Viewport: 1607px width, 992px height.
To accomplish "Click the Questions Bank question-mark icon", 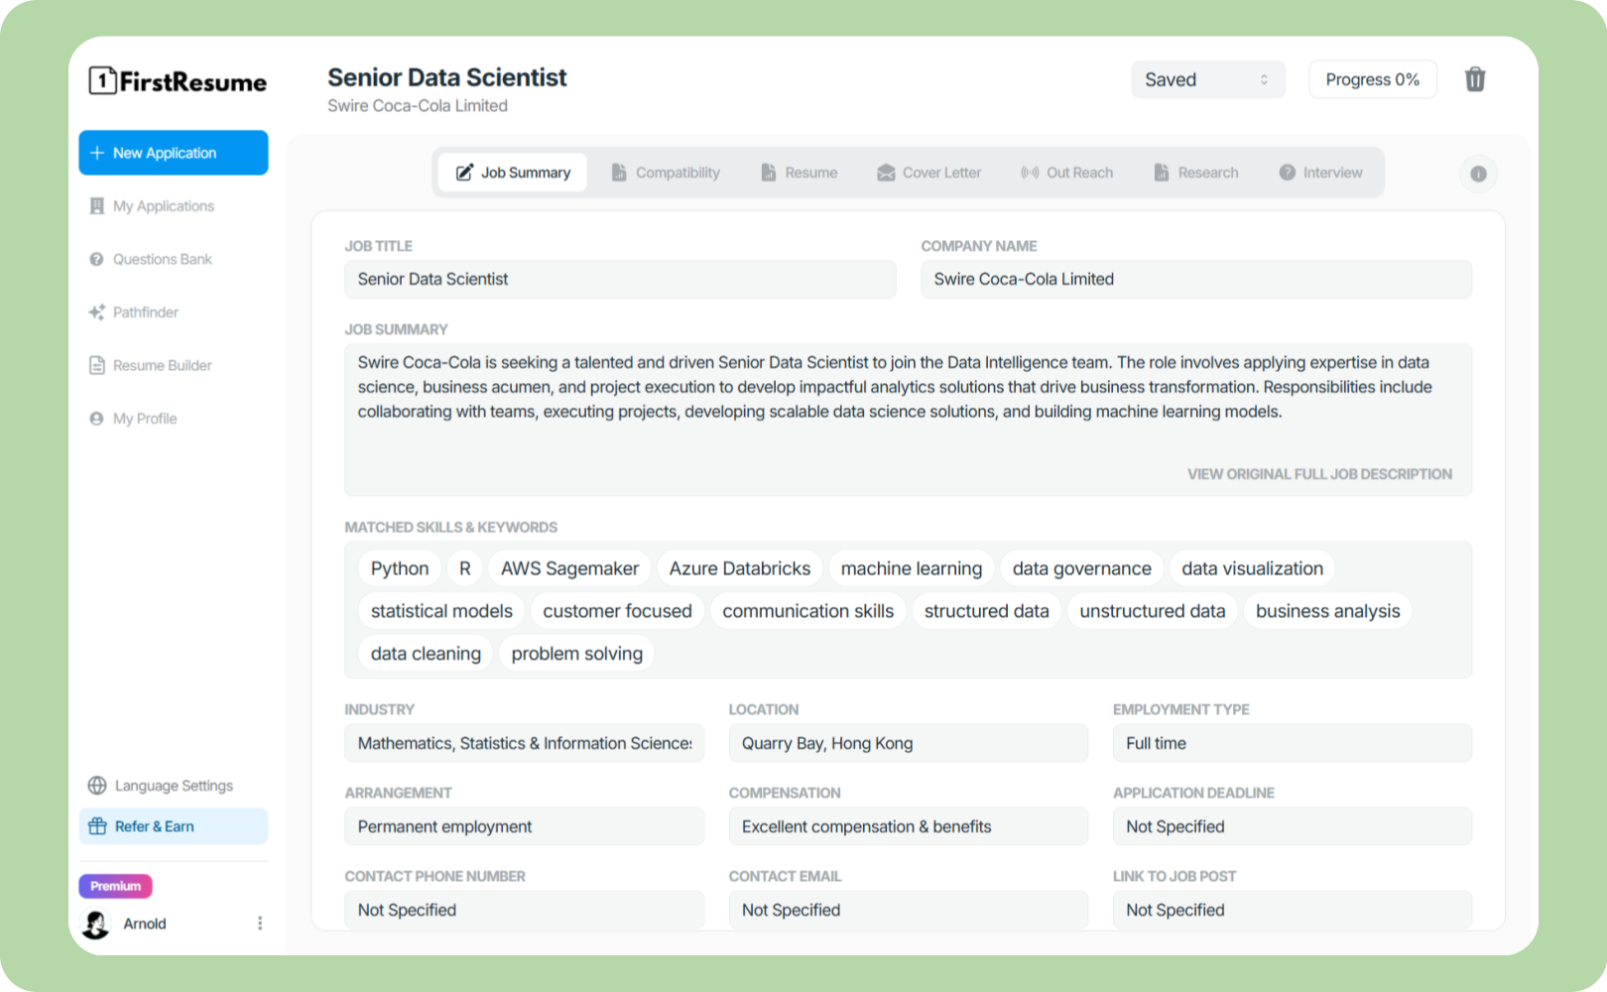I will pos(96,259).
